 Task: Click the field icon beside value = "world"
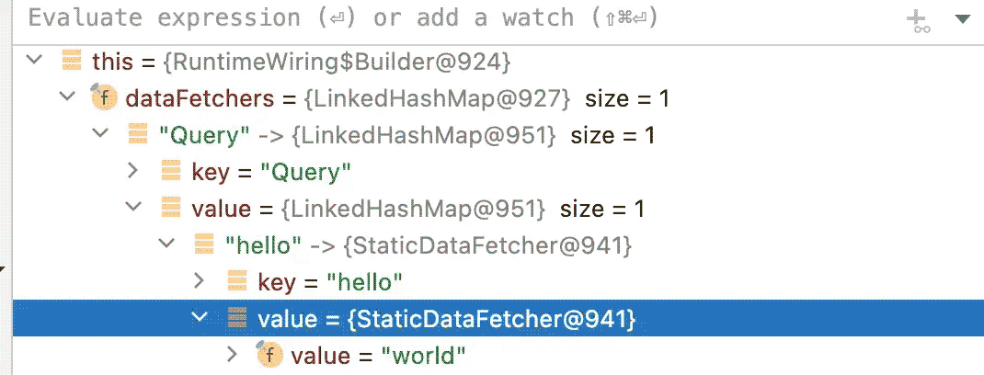pos(269,355)
